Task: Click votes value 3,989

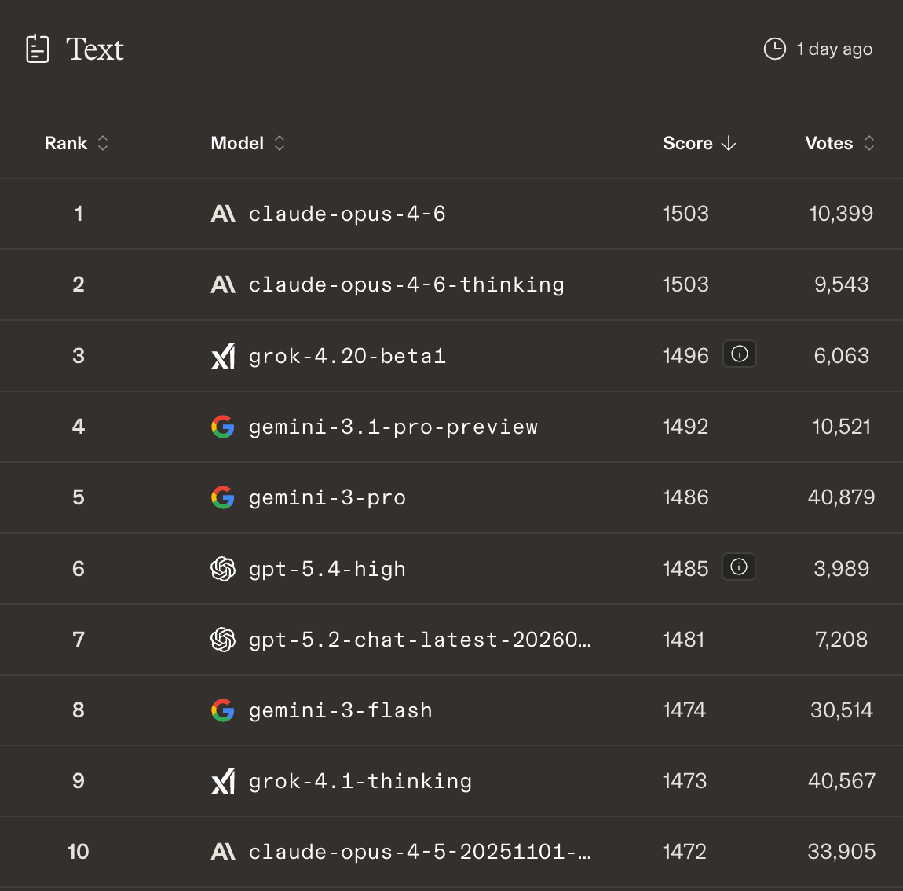Action: point(842,569)
